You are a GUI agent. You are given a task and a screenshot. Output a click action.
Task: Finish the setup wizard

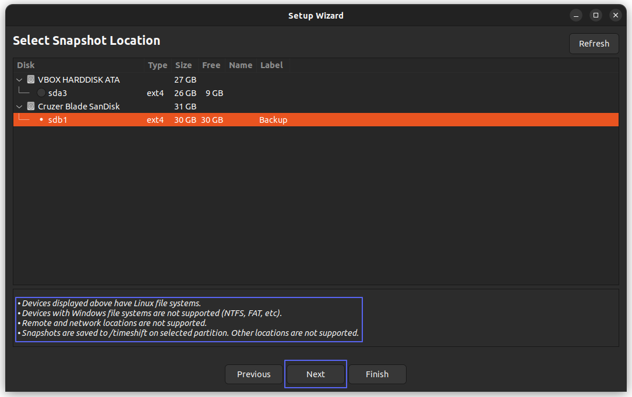pos(377,374)
